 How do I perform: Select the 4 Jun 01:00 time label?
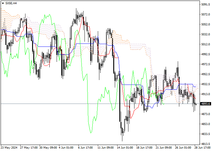tap(66, 148)
